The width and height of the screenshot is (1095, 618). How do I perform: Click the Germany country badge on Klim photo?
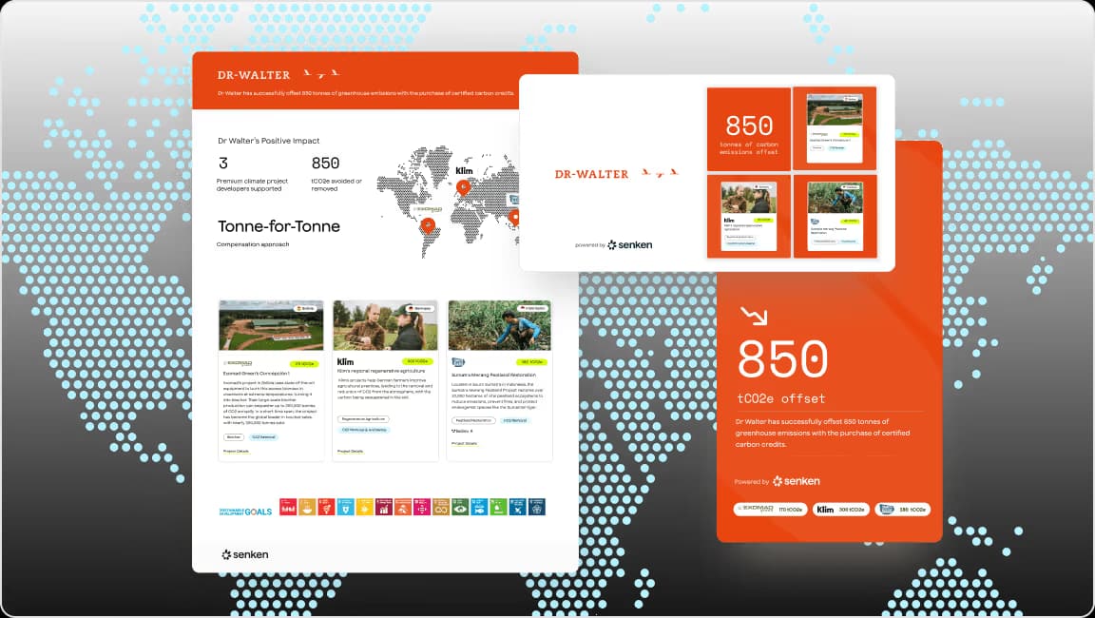coord(420,308)
